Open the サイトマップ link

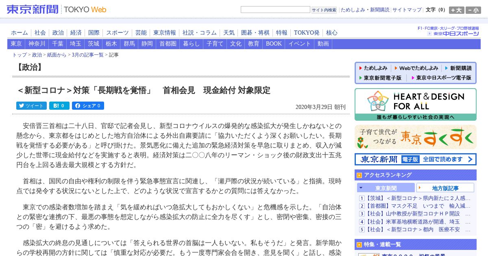tap(407, 10)
